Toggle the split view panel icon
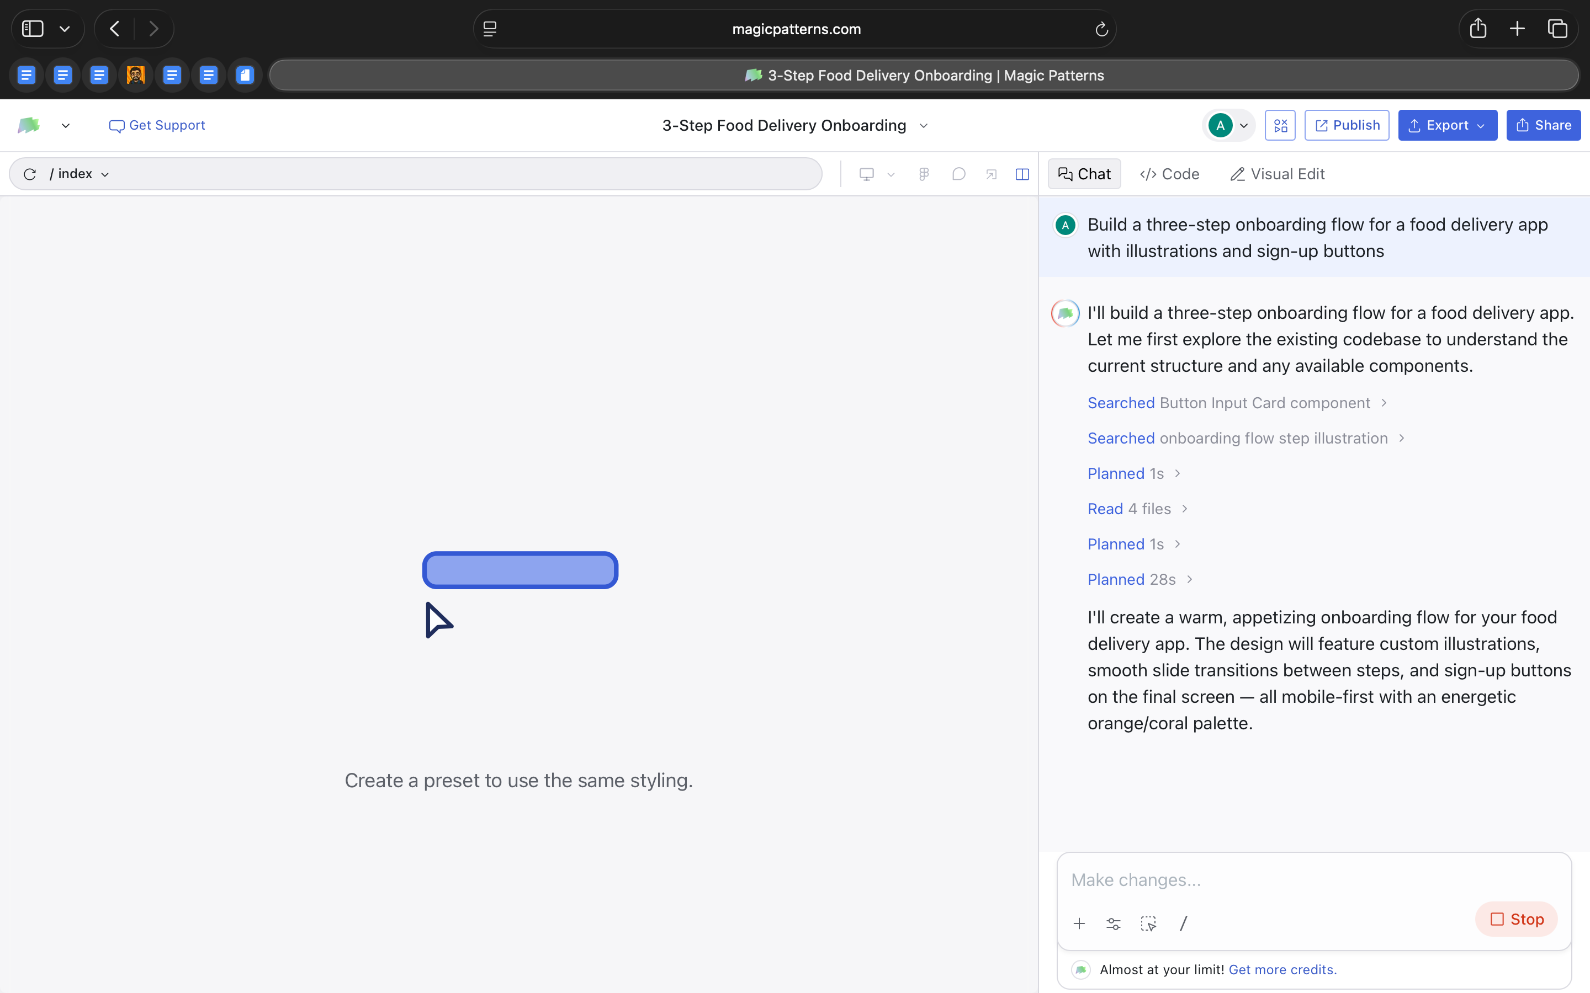Image resolution: width=1590 pixels, height=993 pixels. point(1022,174)
